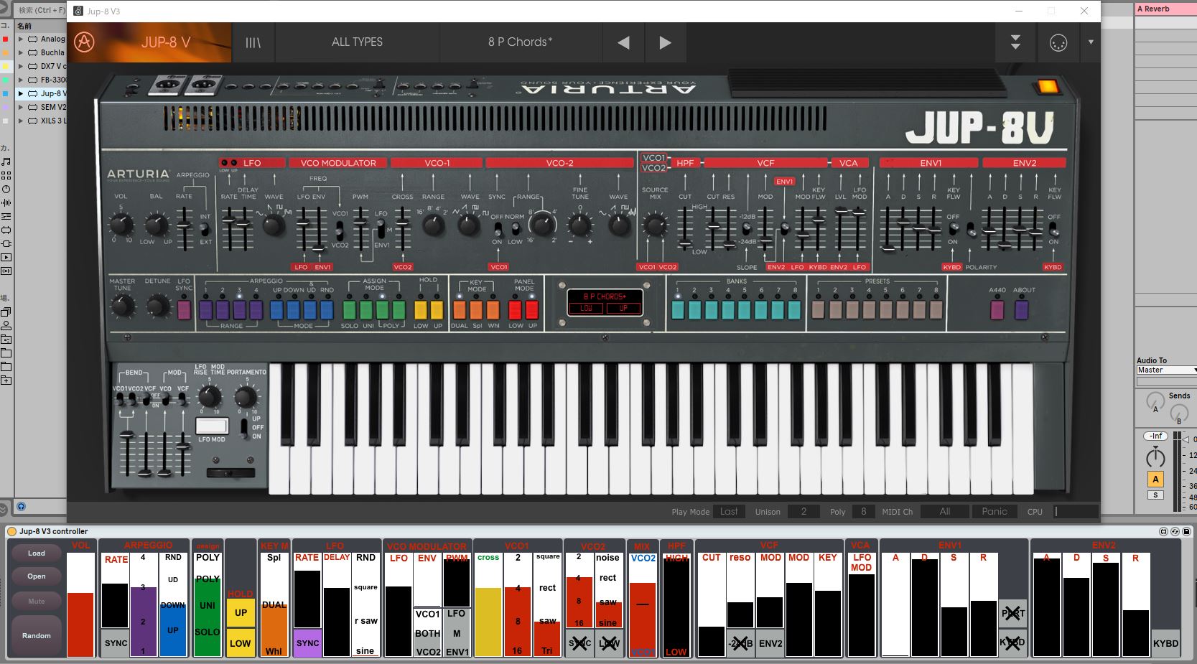Toggle the track solo S button
The height and width of the screenshot is (664, 1197).
click(x=1155, y=495)
